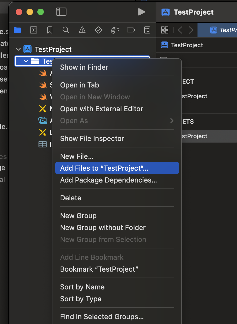Open the Test navigator diamond icon
Image resolution: width=237 pixels, height=324 pixels.
tap(98, 30)
